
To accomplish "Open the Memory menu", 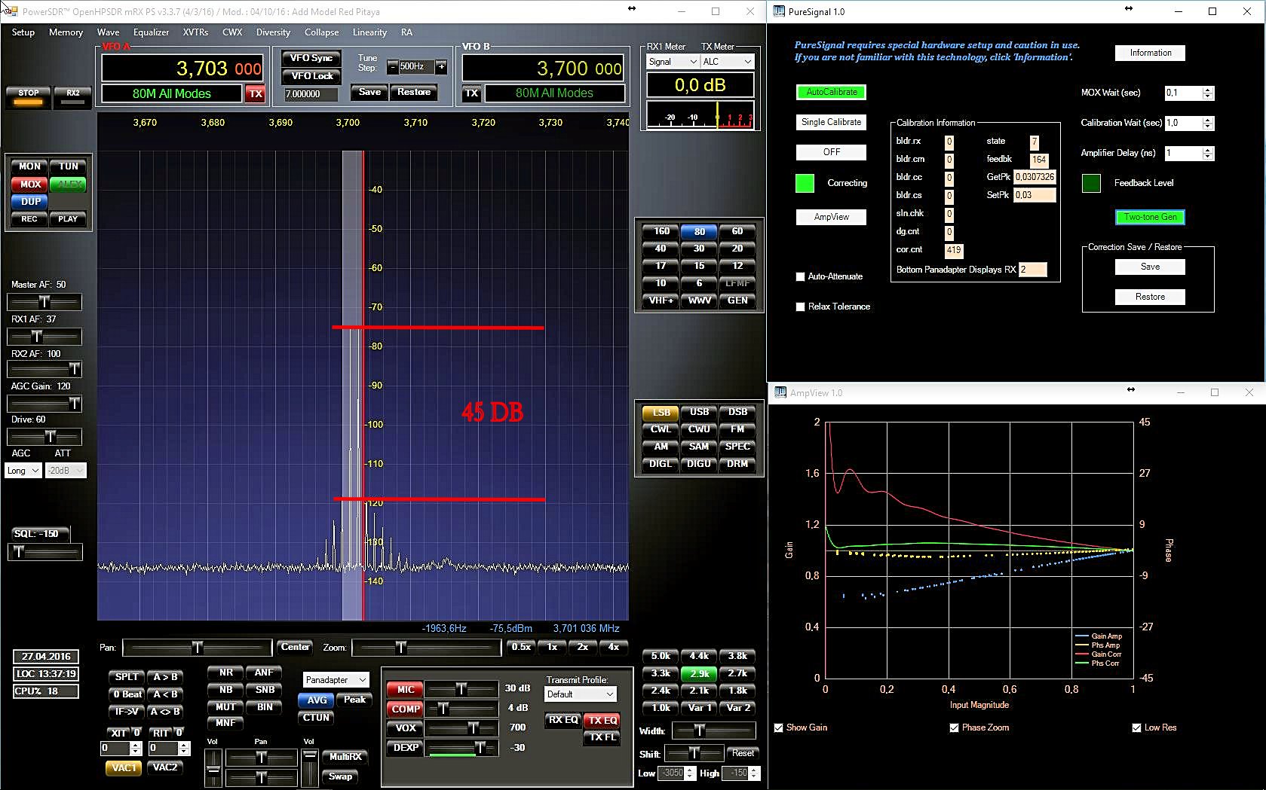I will (66, 32).
